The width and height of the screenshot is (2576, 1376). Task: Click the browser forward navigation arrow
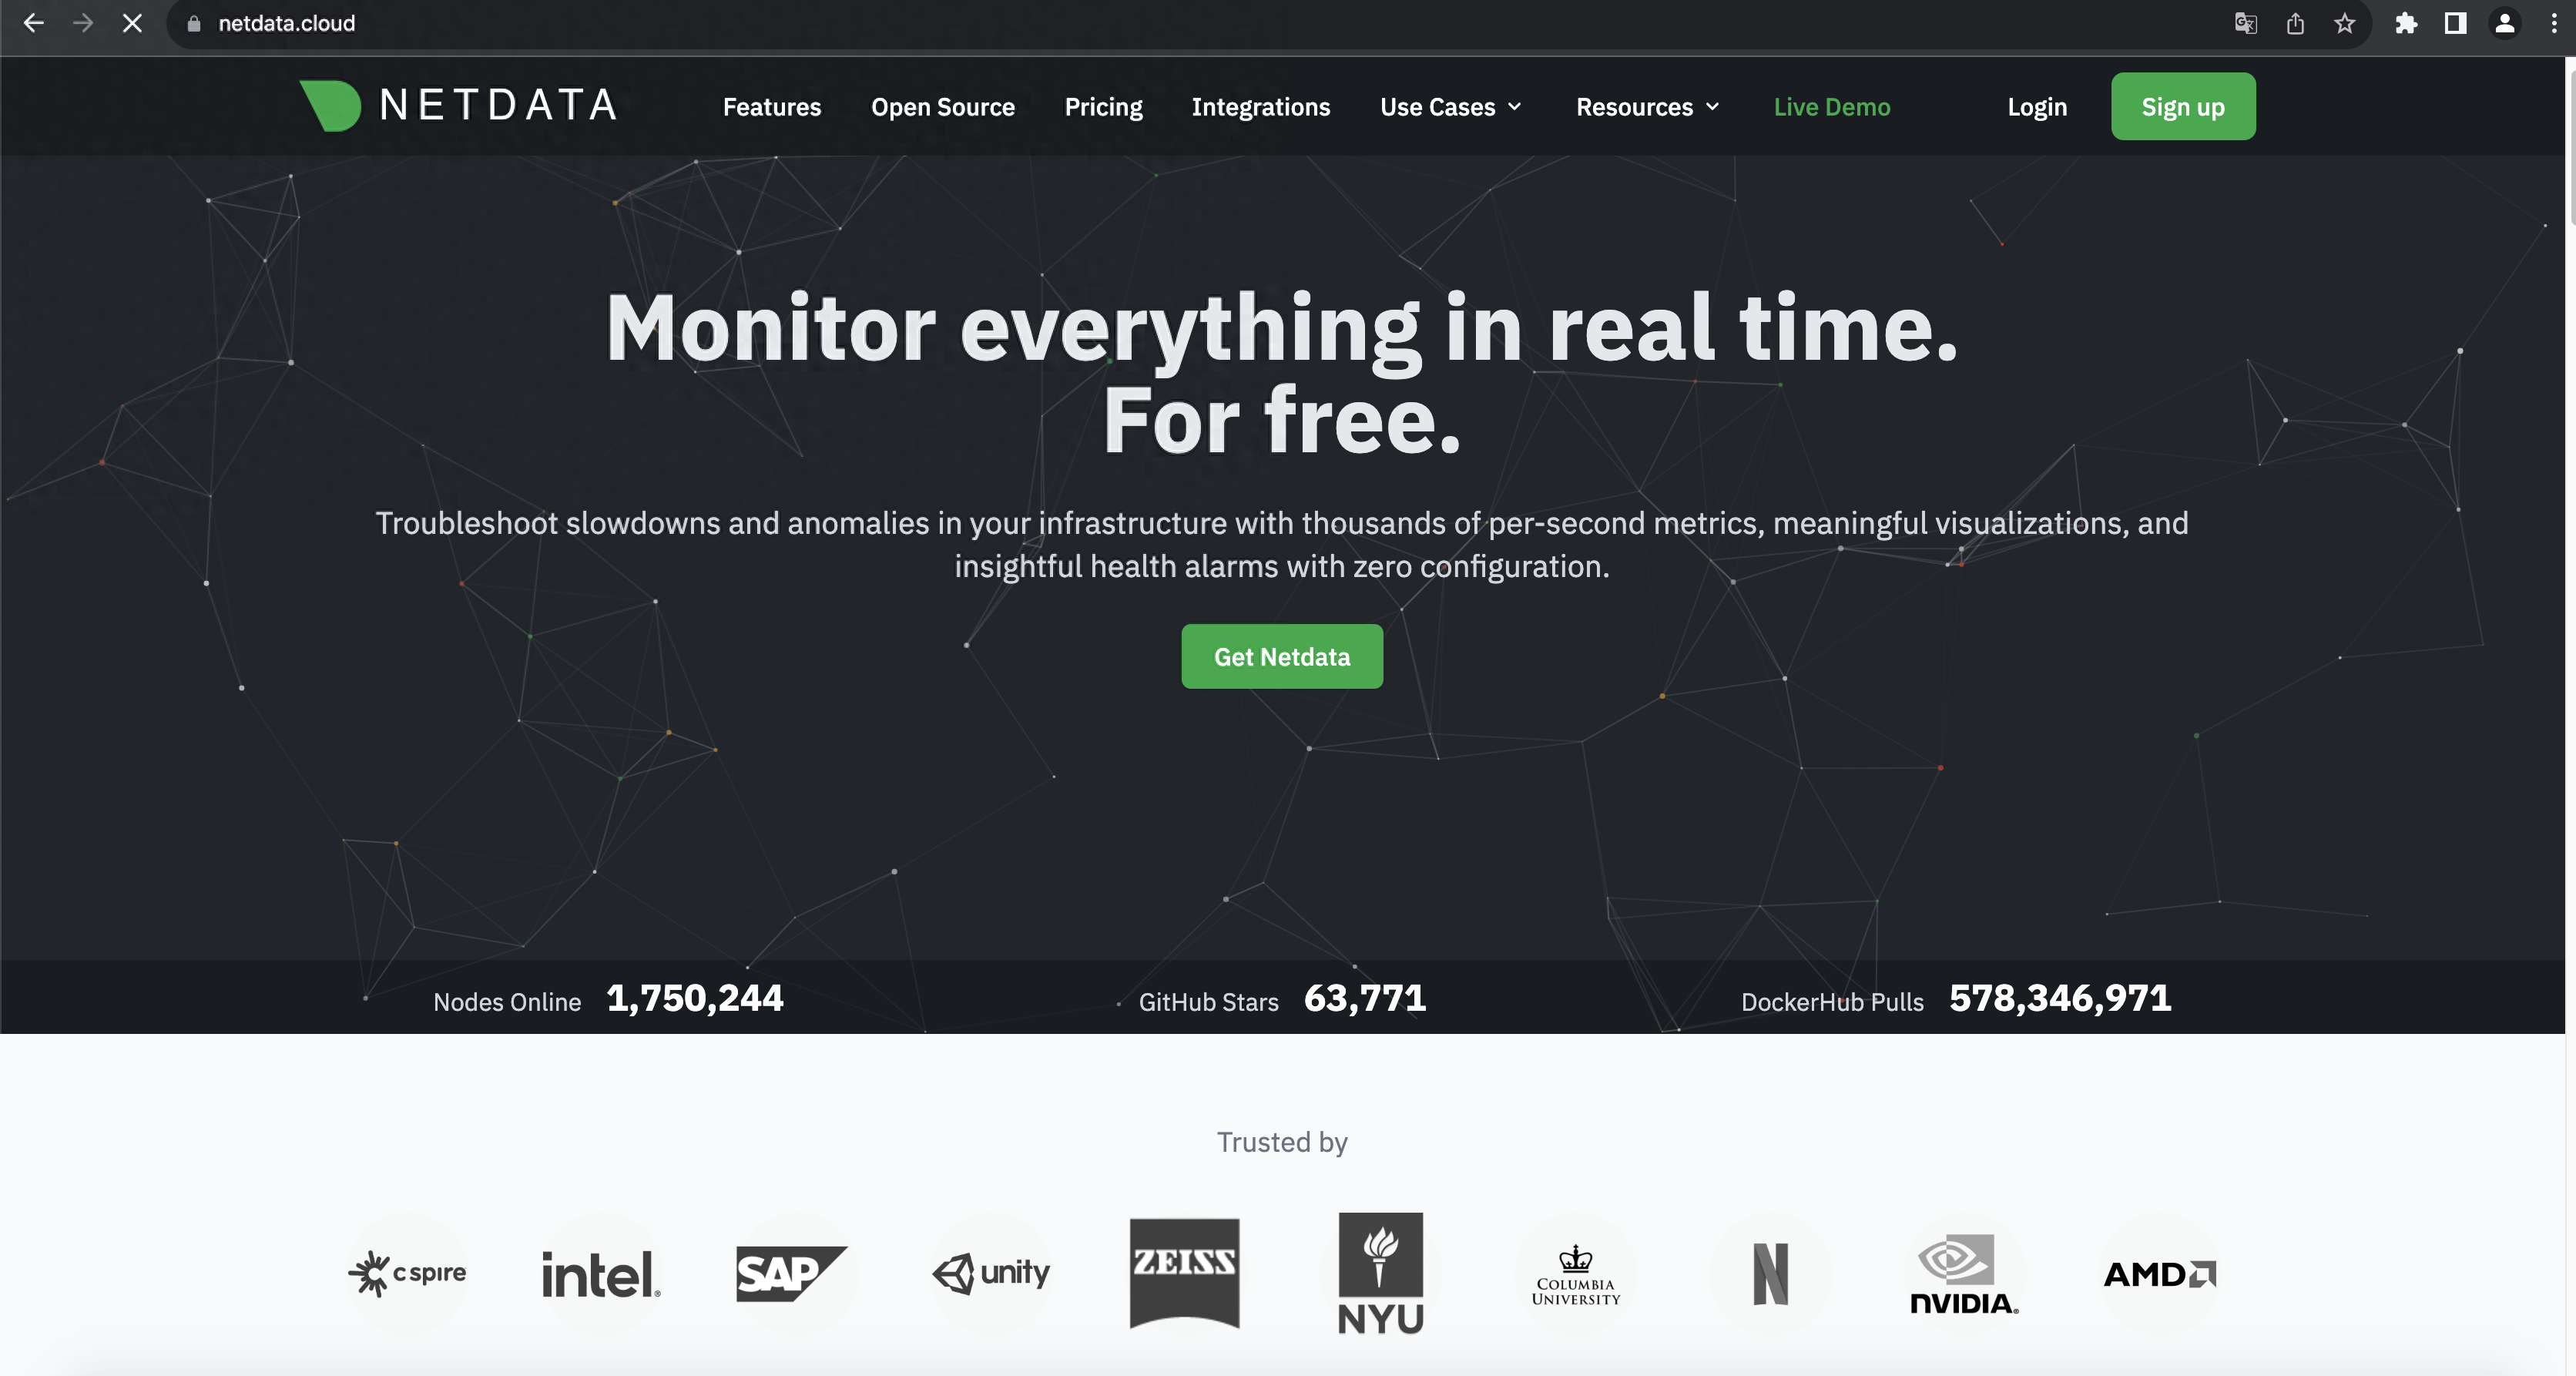pos(80,24)
